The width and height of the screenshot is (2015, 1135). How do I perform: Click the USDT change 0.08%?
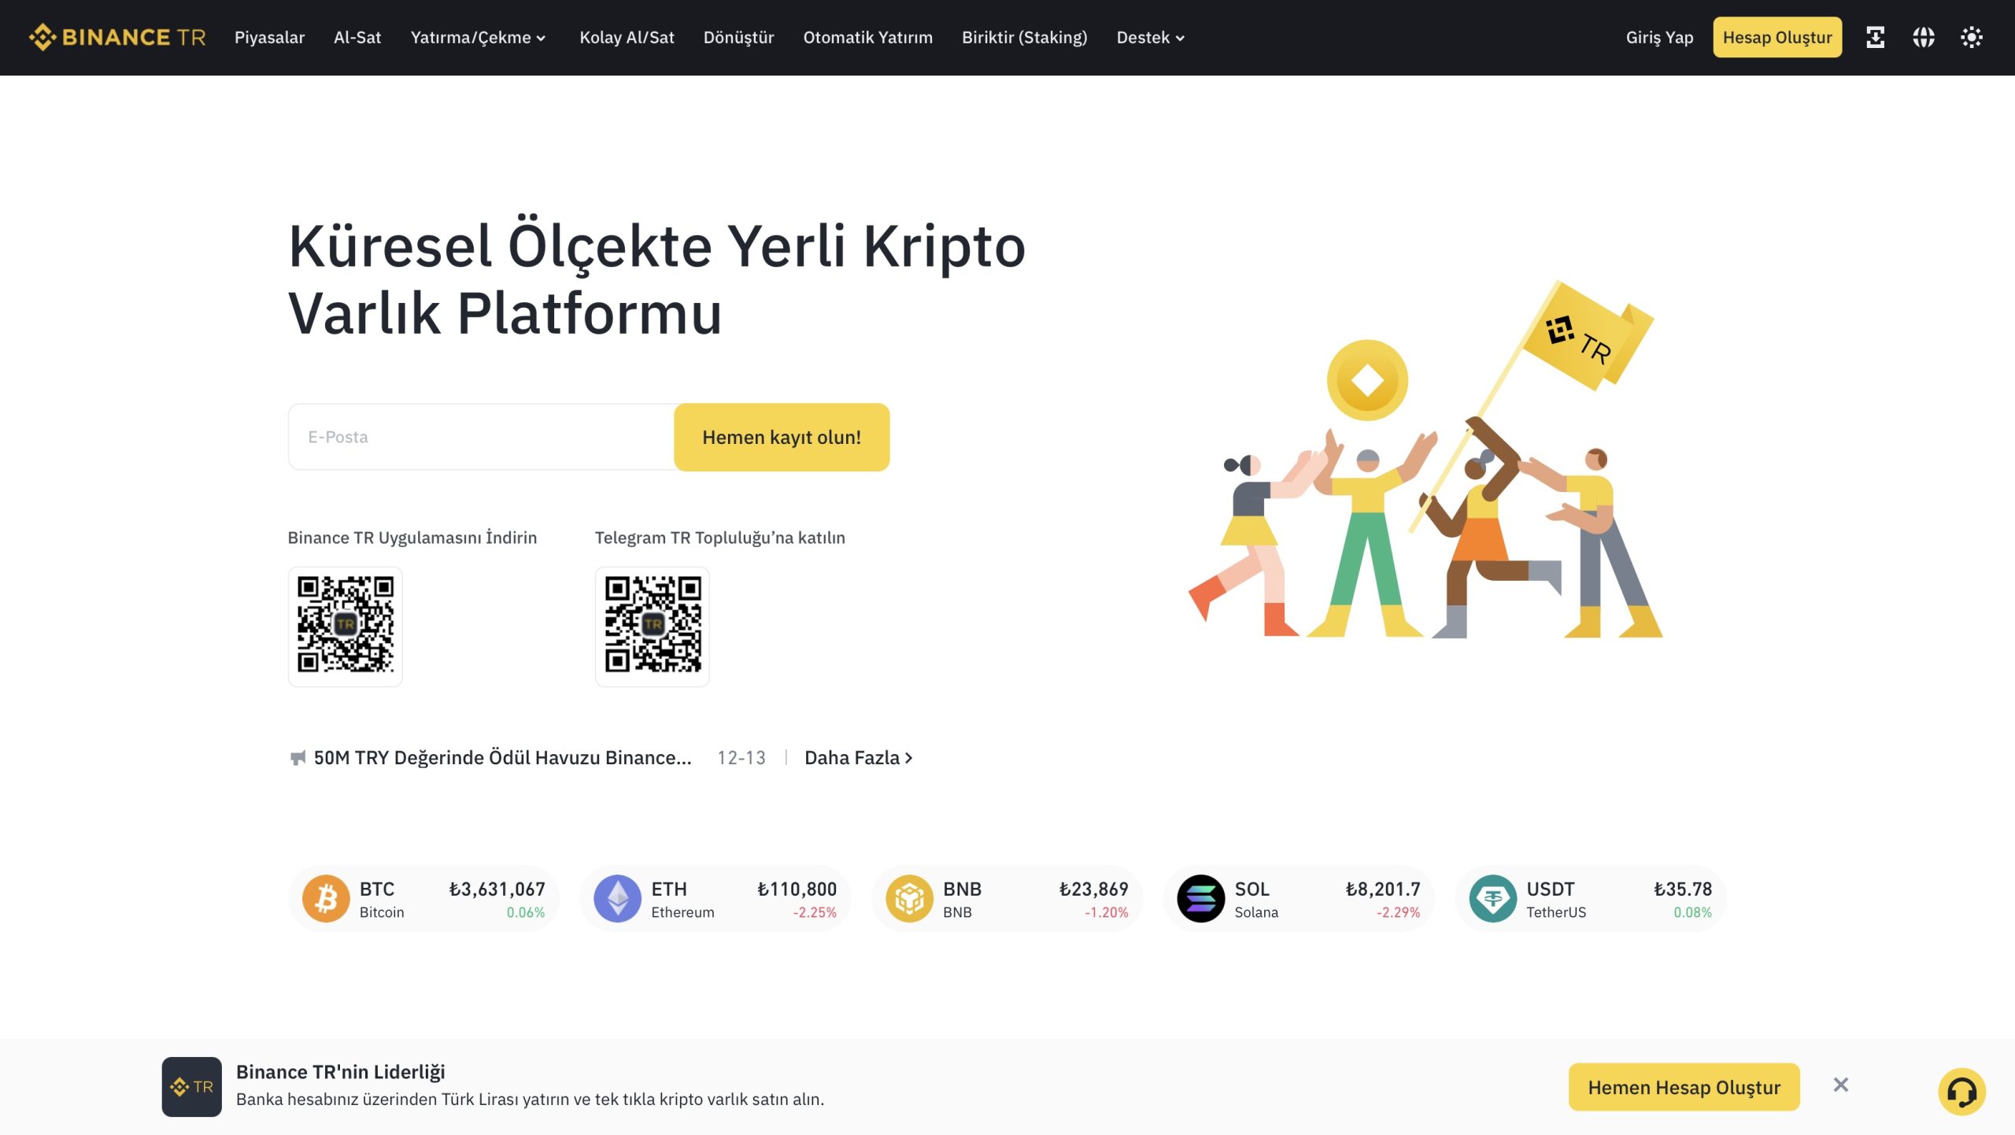click(1692, 912)
